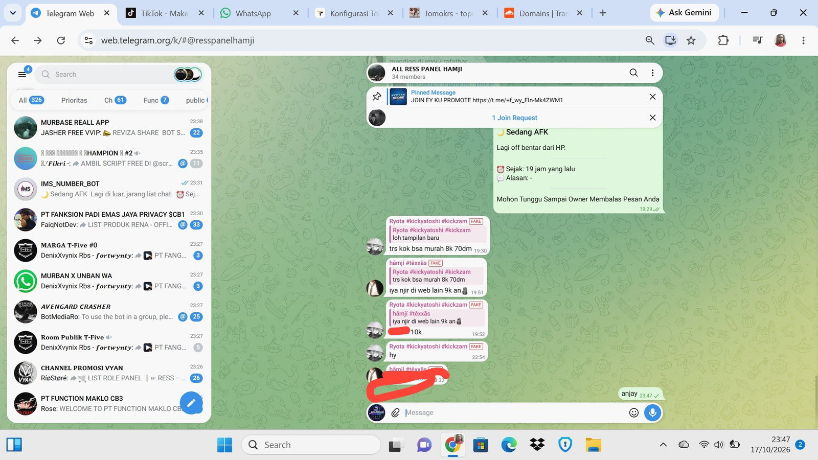Close the Join Request bar

click(652, 118)
